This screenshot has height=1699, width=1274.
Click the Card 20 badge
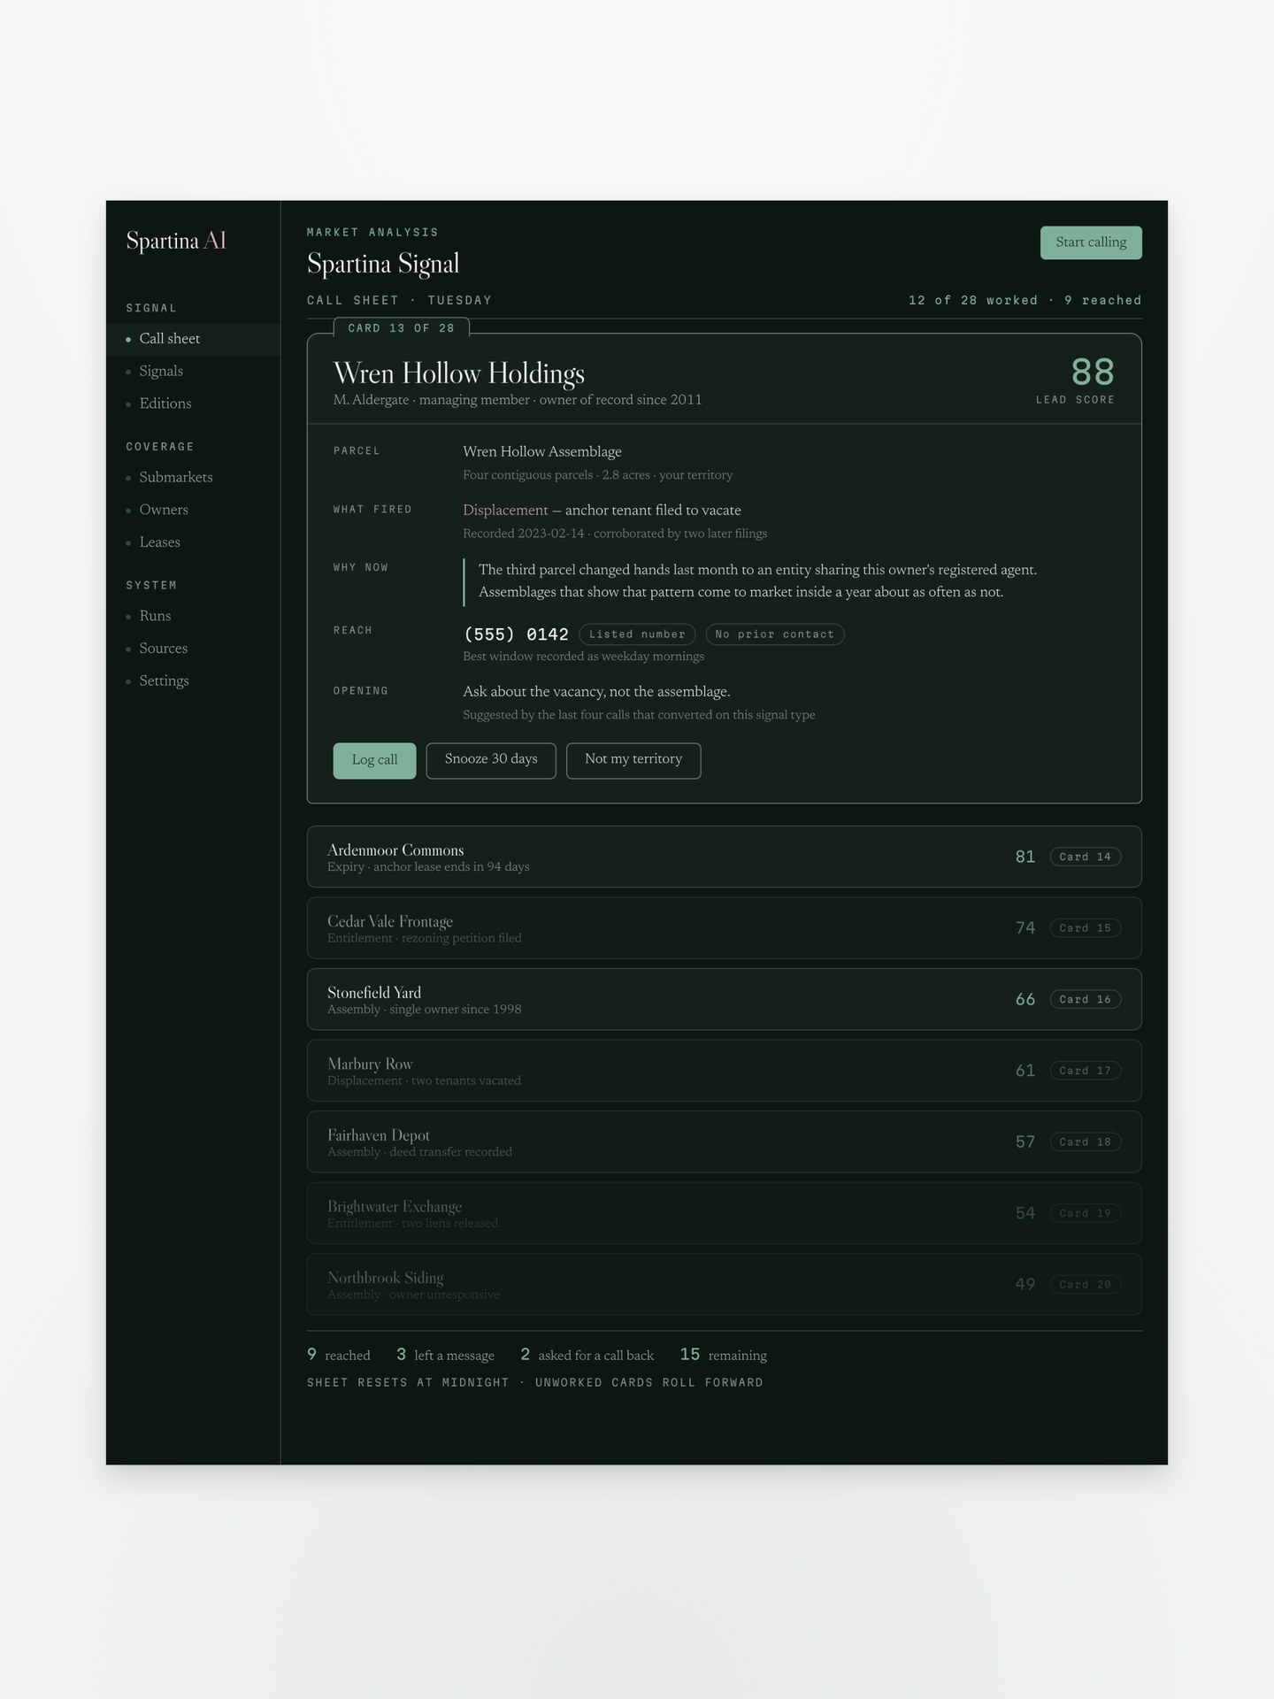point(1086,1284)
